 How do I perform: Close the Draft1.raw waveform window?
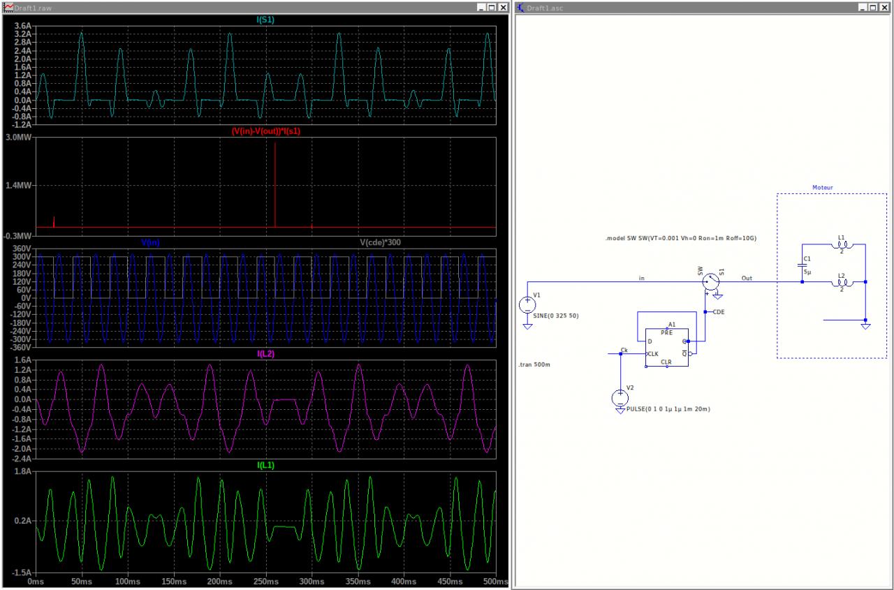pyautogui.click(x=503, y=7)
